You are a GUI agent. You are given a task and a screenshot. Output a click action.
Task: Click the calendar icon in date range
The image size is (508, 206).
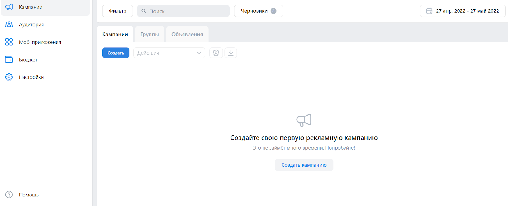tap(429, 11)
